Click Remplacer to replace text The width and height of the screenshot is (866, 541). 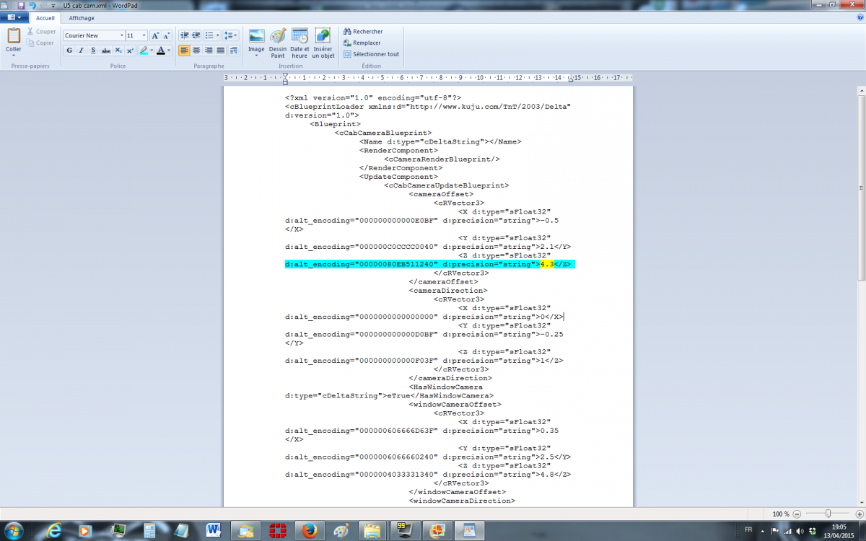click(x=362, y=43)
